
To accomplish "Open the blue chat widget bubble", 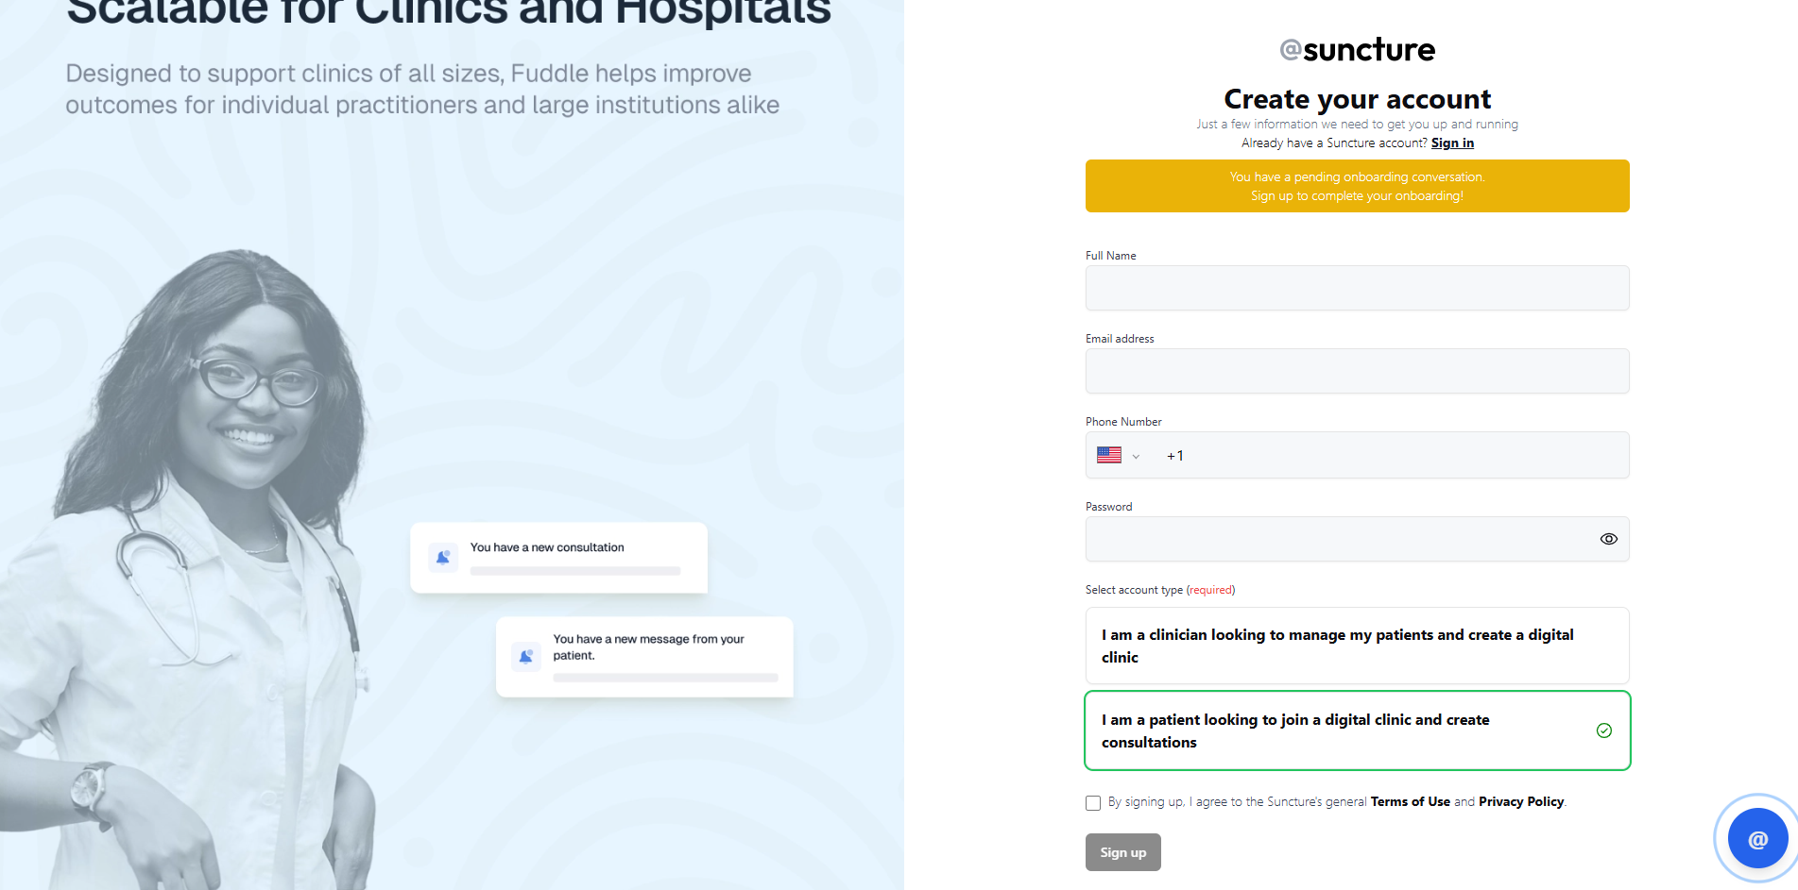I will (1756, 838).
